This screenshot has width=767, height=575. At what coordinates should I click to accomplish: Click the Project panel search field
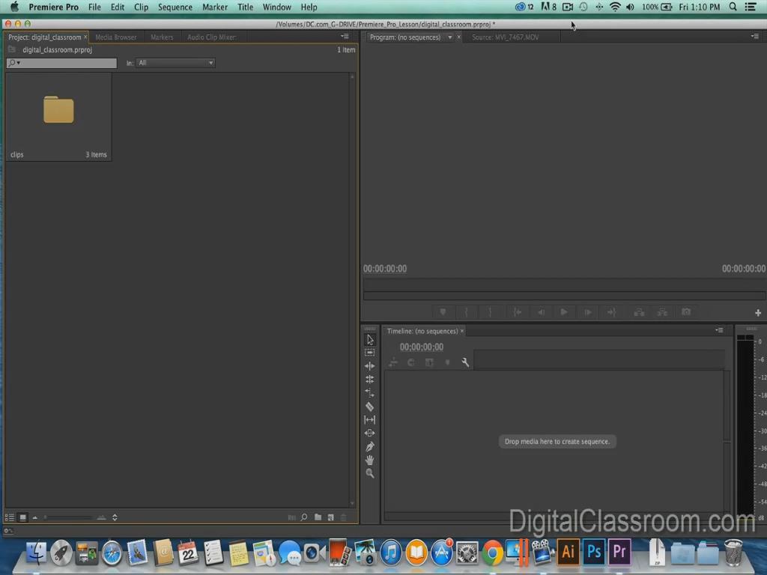click(61, 63)
